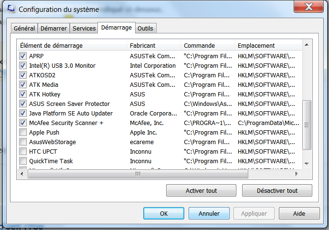Image resolution: width=329 pixels, height=230 pixels.
Task: Click the Activer tout button
Action: point(201,190)
